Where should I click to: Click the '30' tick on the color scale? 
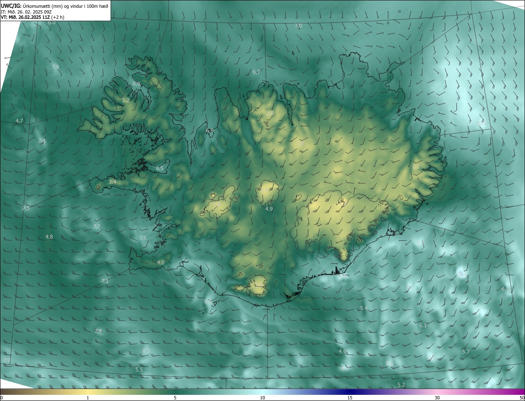[437, 398]
